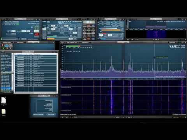
Task: Click the left button in small dialog
Action: pyautogui.click(x=38, y=114)
